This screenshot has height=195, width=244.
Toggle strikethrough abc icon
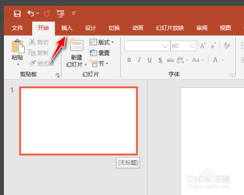click(170, 60)
